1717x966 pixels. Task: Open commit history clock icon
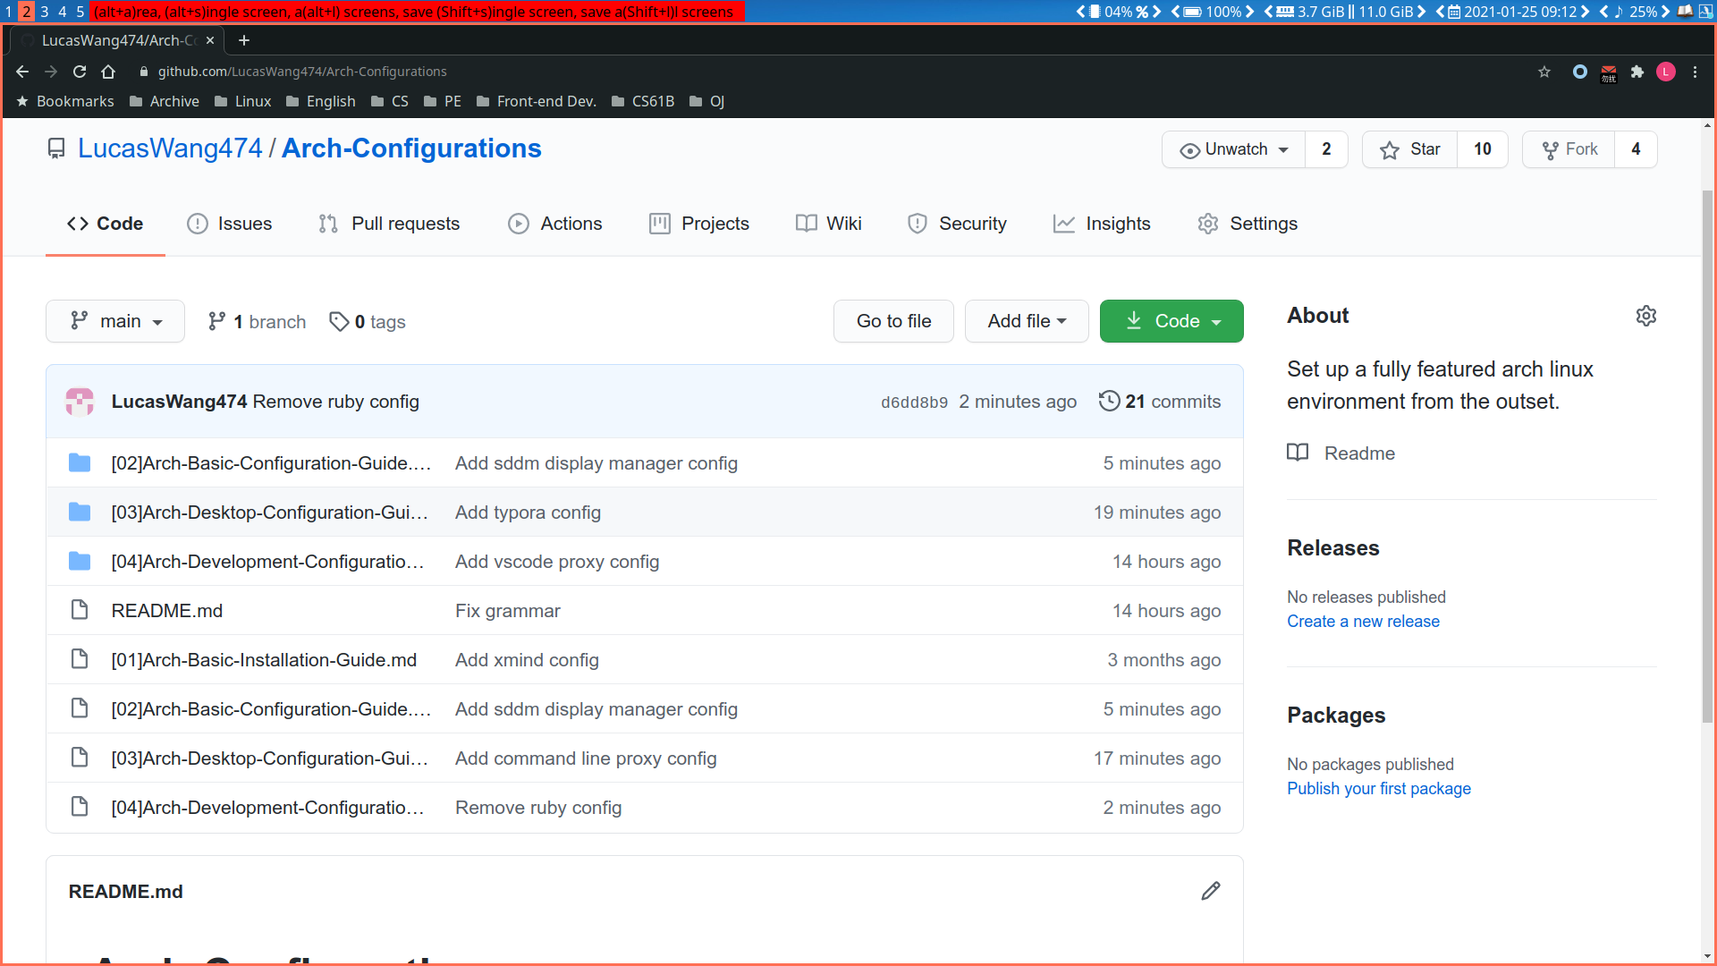[x=1108, y=401]
